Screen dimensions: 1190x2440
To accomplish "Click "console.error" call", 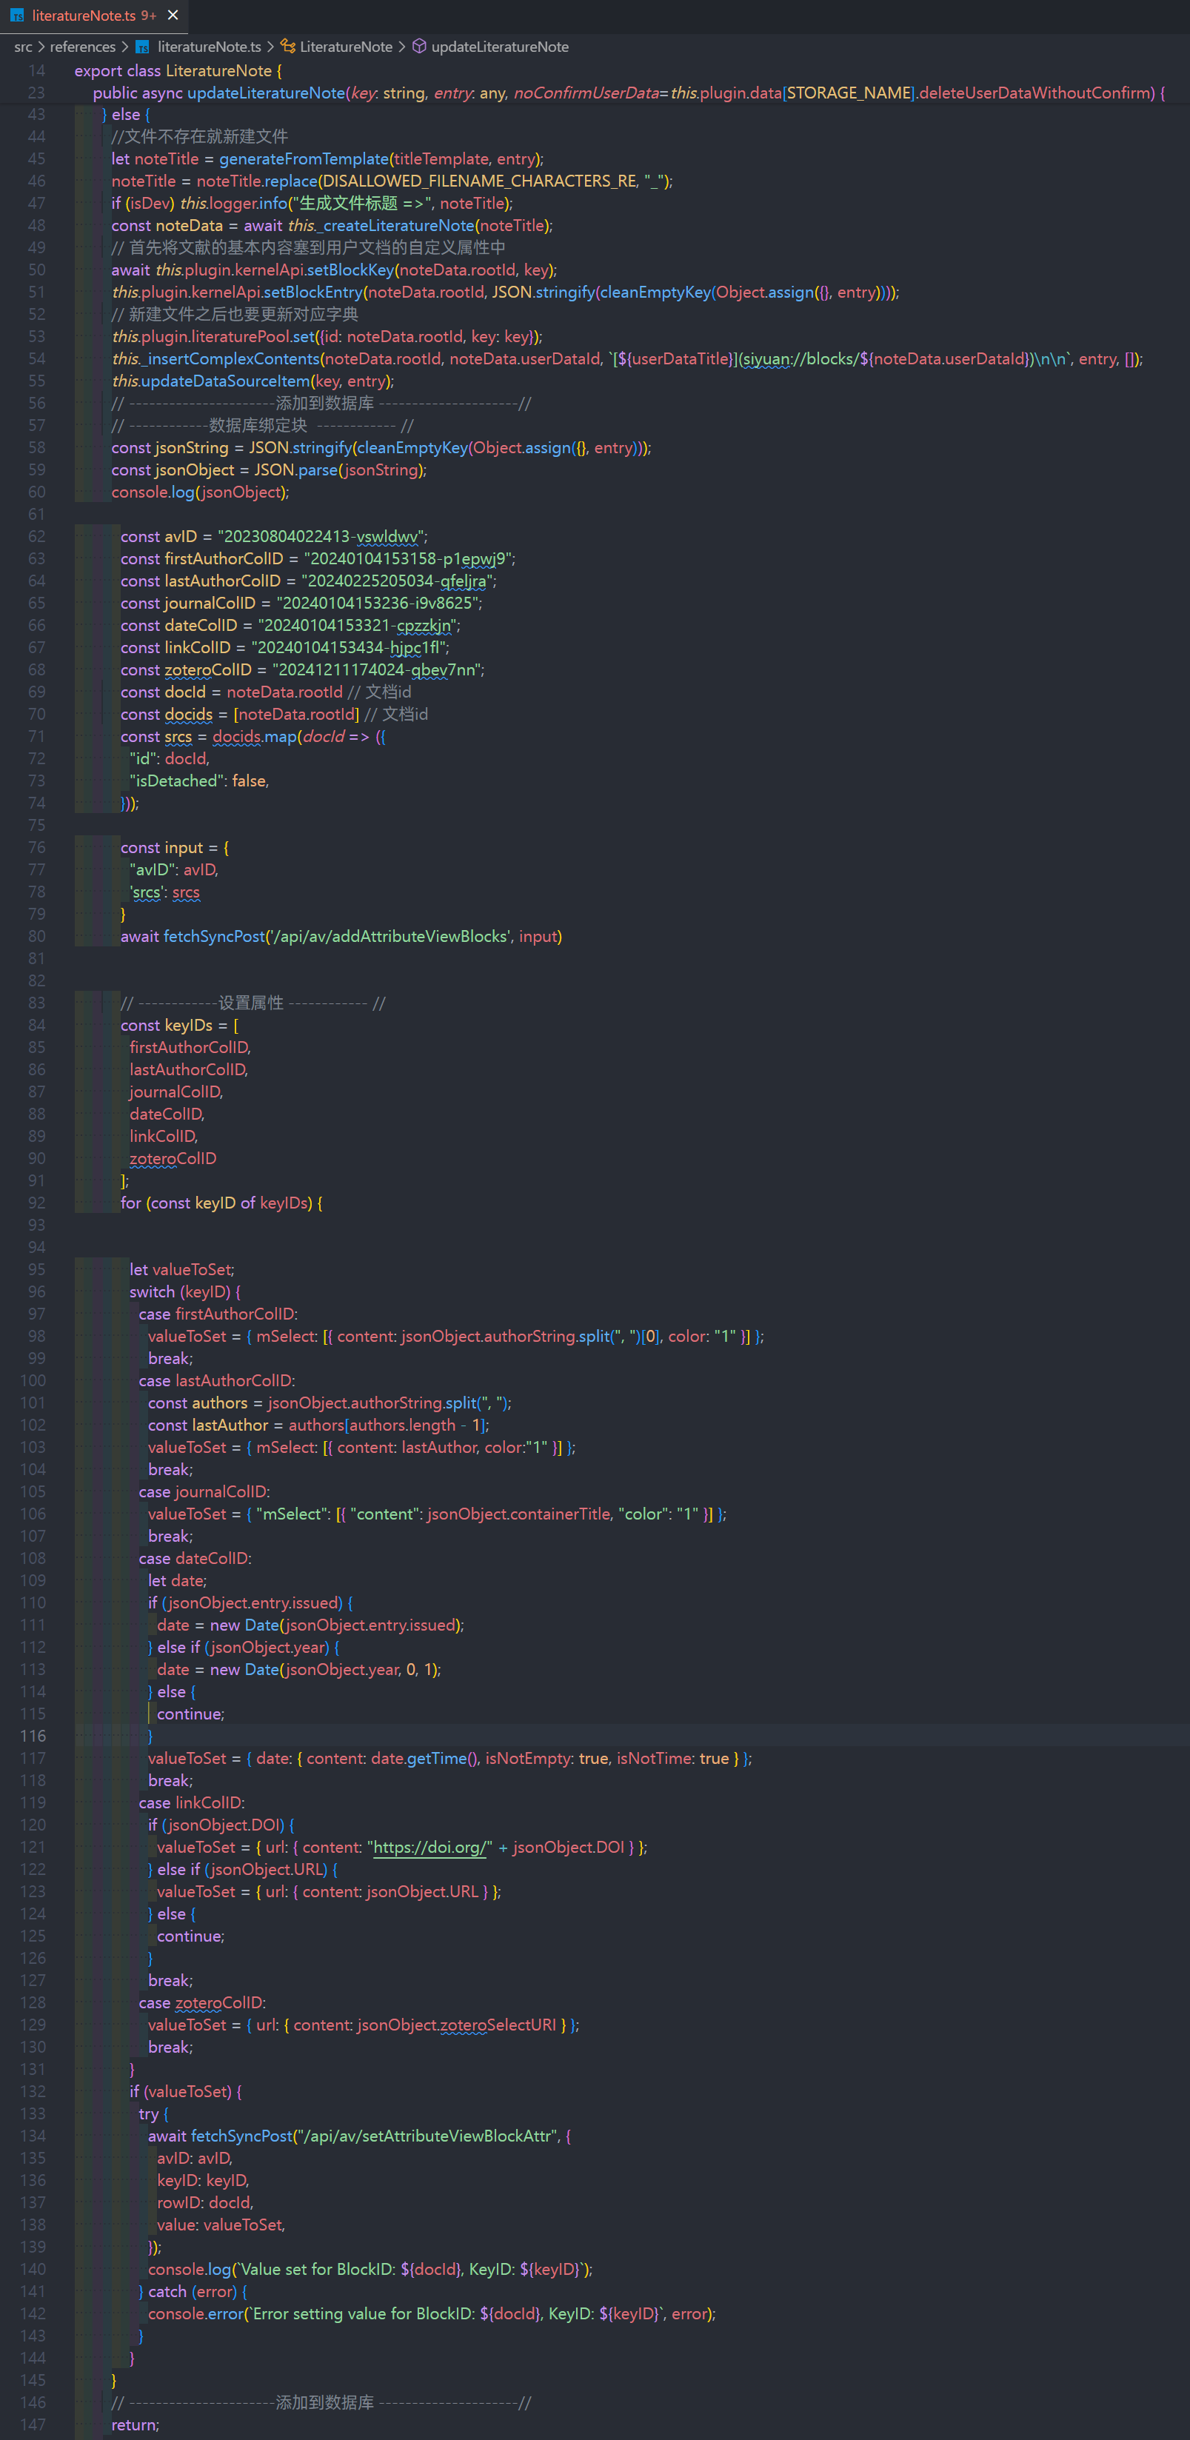I will 195,2314.
